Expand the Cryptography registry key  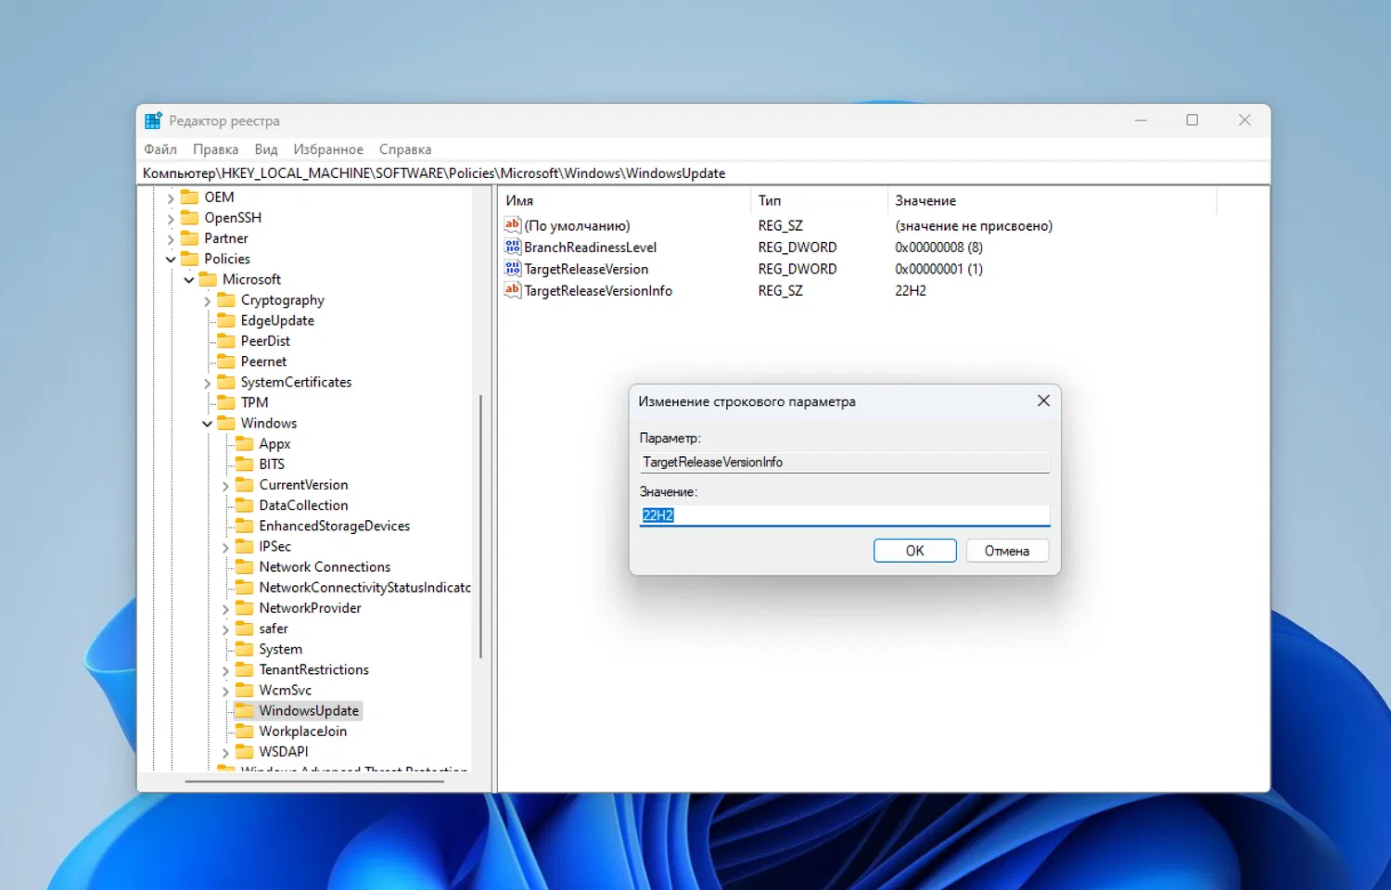[x=207, y=300]
